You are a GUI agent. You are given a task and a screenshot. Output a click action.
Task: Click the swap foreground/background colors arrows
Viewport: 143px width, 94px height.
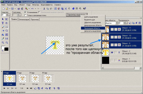pyautogui.click(x=2, y=51)
